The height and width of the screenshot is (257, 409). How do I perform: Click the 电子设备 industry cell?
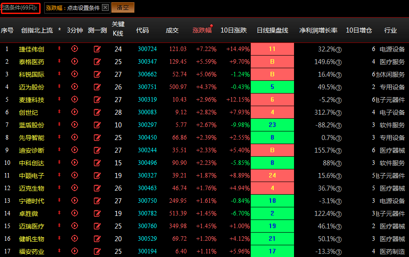pyautogui.click(x=392, y=112)
